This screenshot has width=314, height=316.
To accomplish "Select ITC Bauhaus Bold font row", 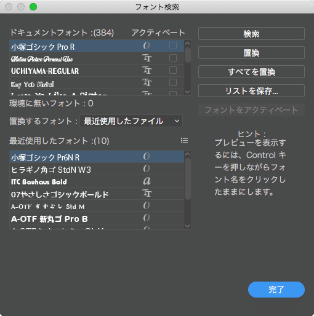I will [x=97, y=181].
